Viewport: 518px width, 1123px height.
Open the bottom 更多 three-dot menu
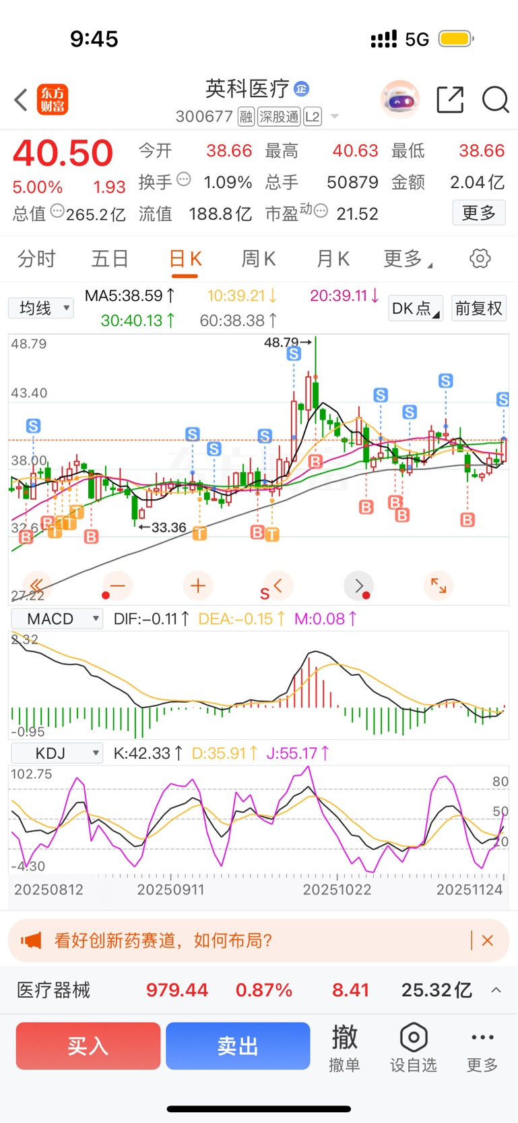483,1047
